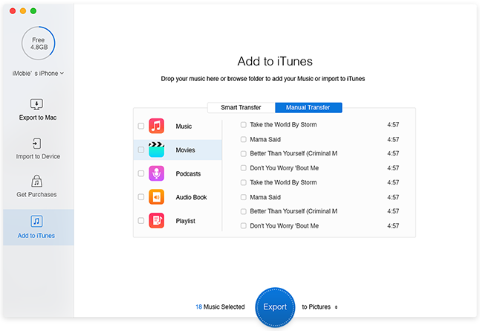This screenshot has height=331, width=480.
Task: Select the Podcasts category label
Action: (x=188, y=174)
